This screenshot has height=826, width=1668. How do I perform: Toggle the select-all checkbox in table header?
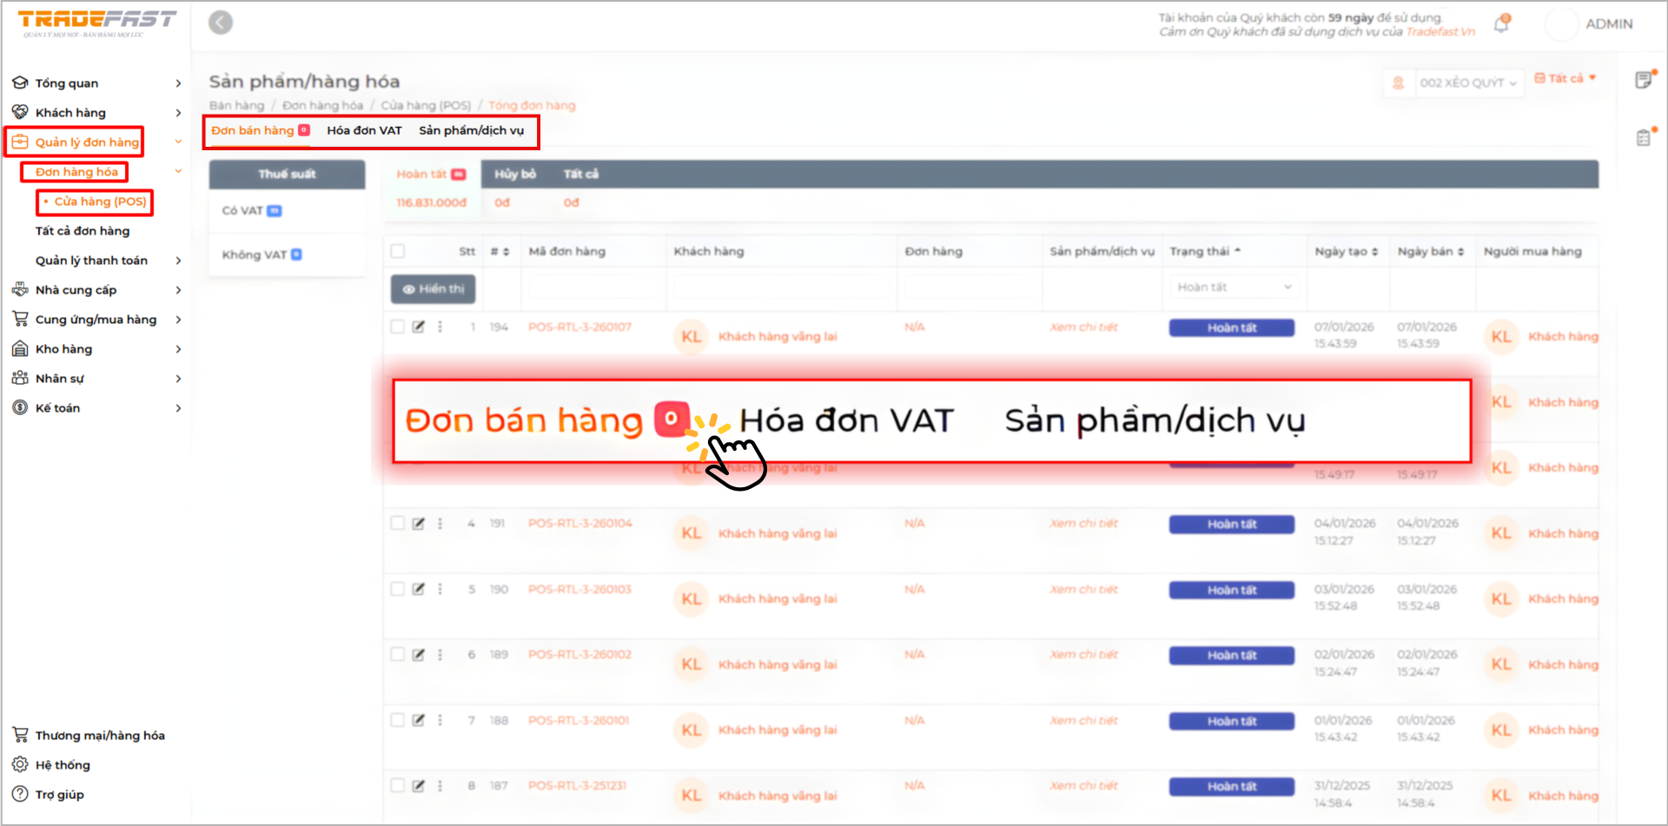tap(398, 251)
